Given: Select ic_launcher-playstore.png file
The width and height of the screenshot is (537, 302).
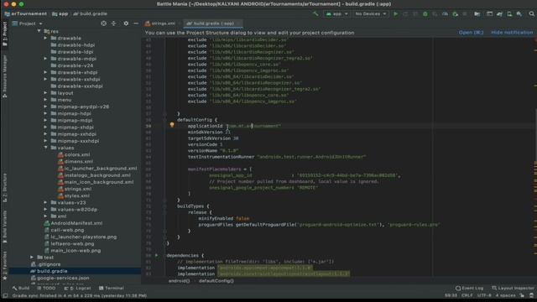Looking at the screenshot, I should click(x=81, y=237).
